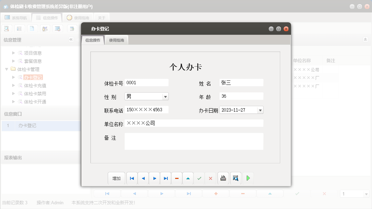The width and height of the screenshot is (372, 209).
Task: Click the print icon in the dialog
Action: point(223,178)
